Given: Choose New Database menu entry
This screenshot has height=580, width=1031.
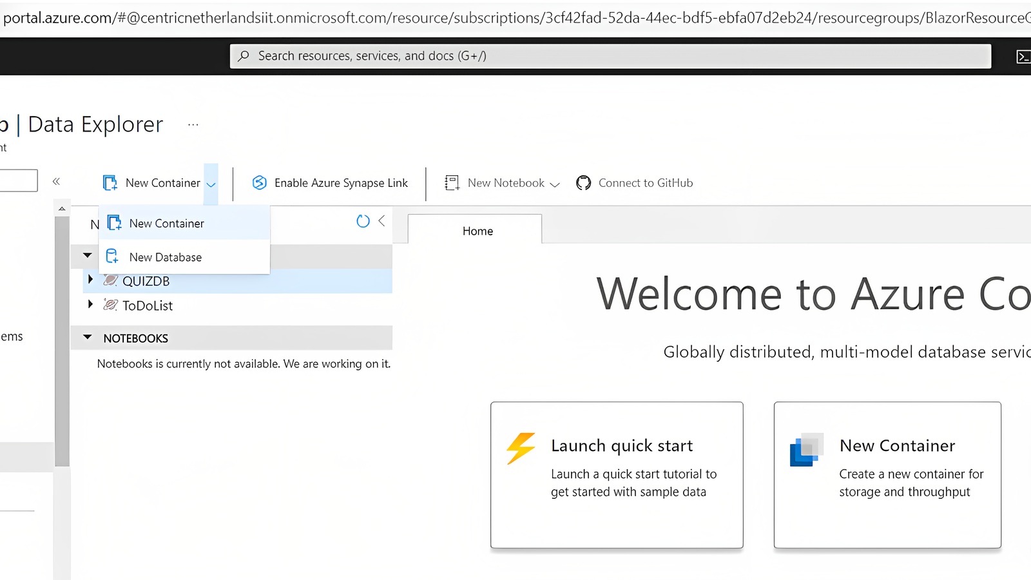Looking at the screenshot, I should tap(184, 257).
